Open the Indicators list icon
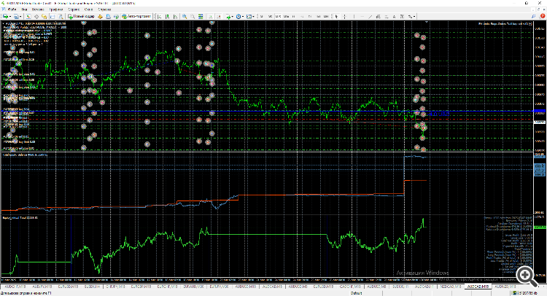Image resolution: width=547 pixels, height=296 pixels. pos(228,16)
